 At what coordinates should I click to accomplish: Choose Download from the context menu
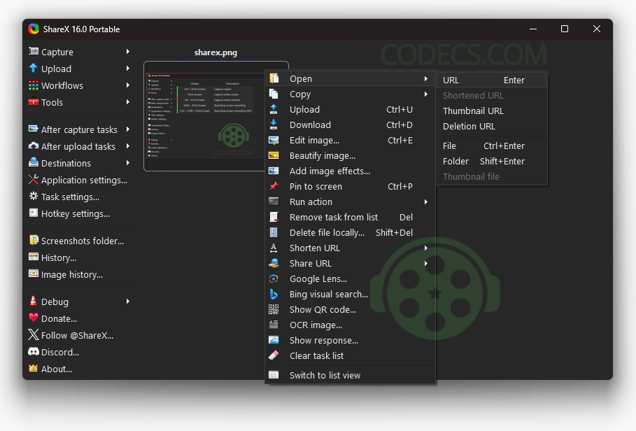click(350, 125)
